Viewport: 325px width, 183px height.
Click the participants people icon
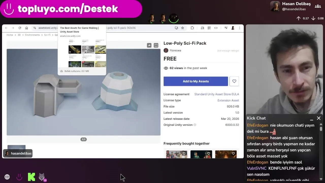(318, 6)
